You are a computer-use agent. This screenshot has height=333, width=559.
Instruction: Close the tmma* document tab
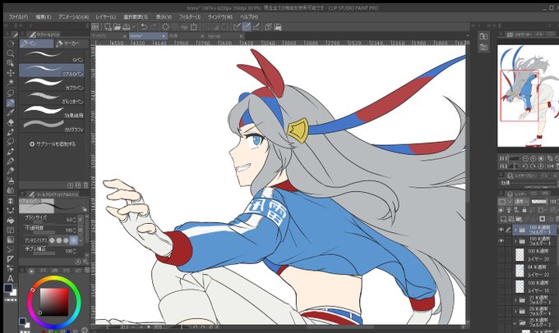click(164, 36)
